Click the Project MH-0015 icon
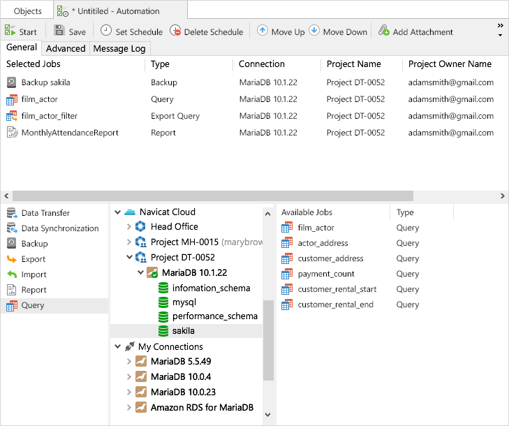Viewport: 509px width, 426px height. pyautogui.click(x=140, y=242)
